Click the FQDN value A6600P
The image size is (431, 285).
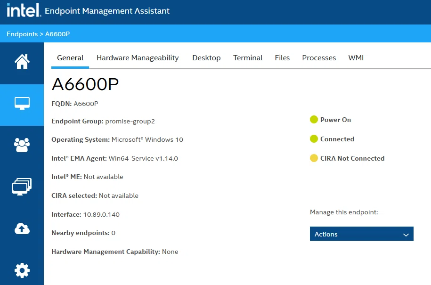86,104
